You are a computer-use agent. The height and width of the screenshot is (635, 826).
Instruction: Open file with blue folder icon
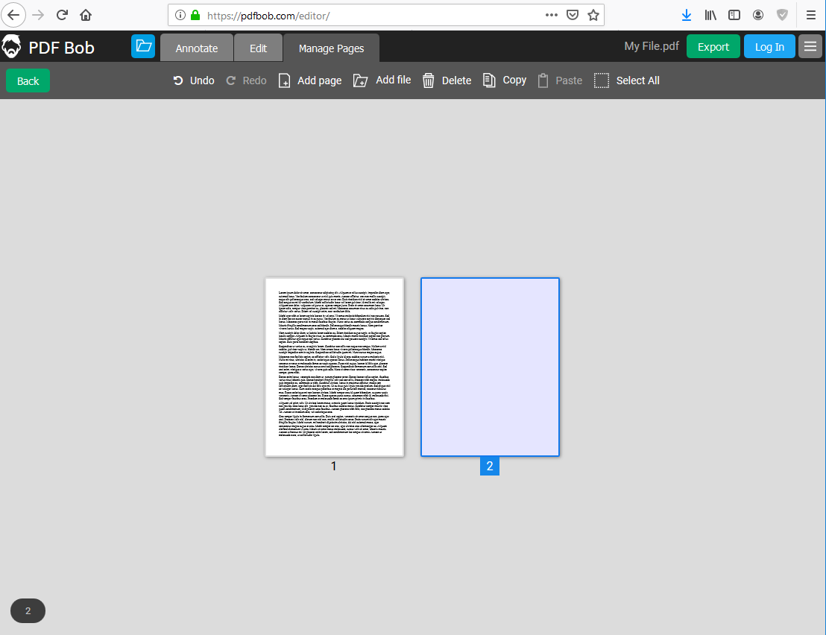click(x=142, y=46)
